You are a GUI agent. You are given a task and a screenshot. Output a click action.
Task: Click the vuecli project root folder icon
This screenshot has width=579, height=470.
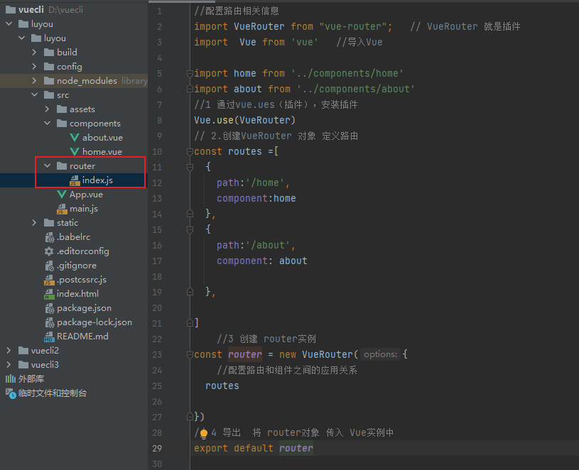coord(11,10)
